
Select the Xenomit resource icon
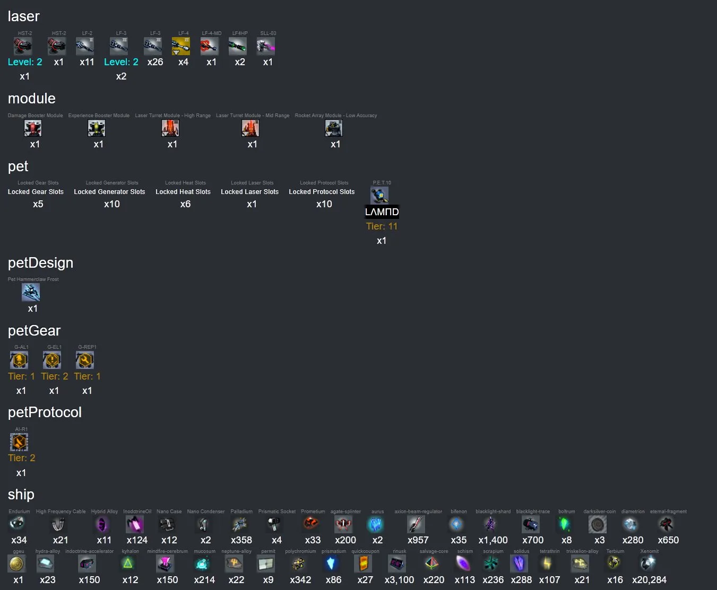647,563
